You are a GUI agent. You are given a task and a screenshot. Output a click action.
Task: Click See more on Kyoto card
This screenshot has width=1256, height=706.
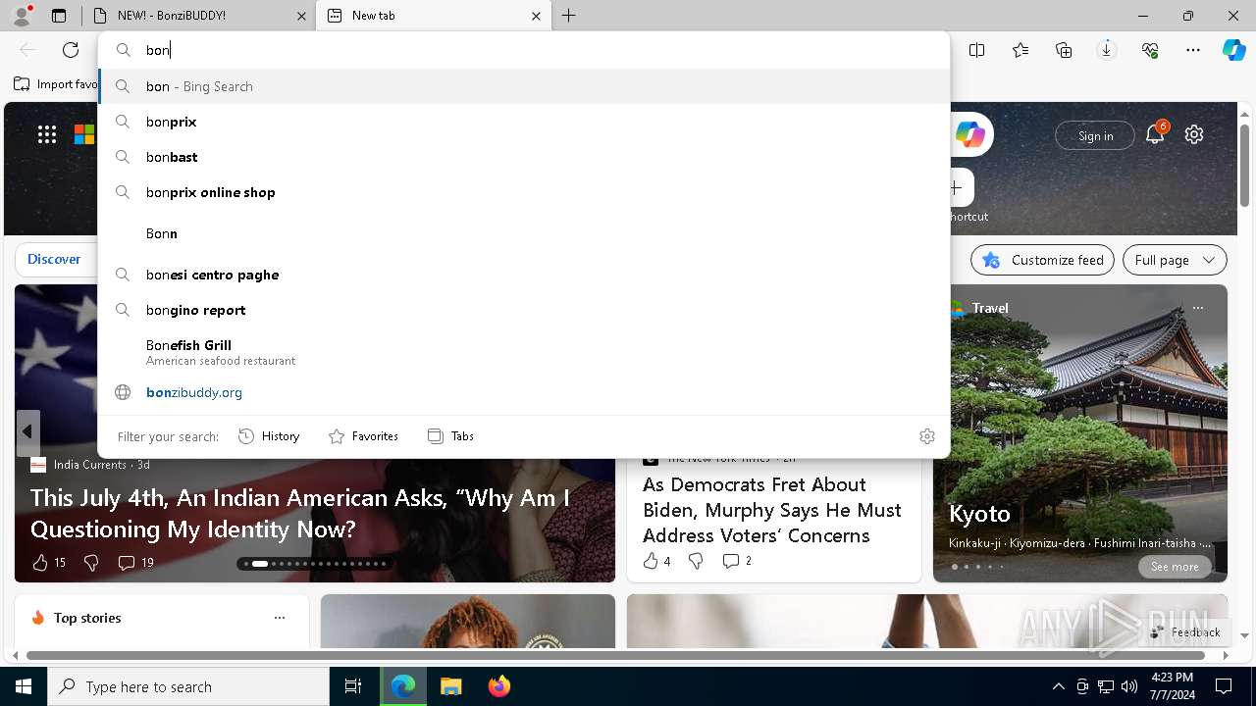(1175, 567)
